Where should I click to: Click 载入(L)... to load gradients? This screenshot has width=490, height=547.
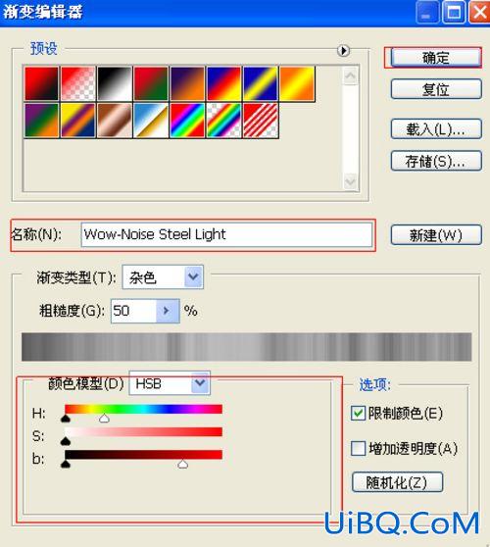tap(436, 129)
